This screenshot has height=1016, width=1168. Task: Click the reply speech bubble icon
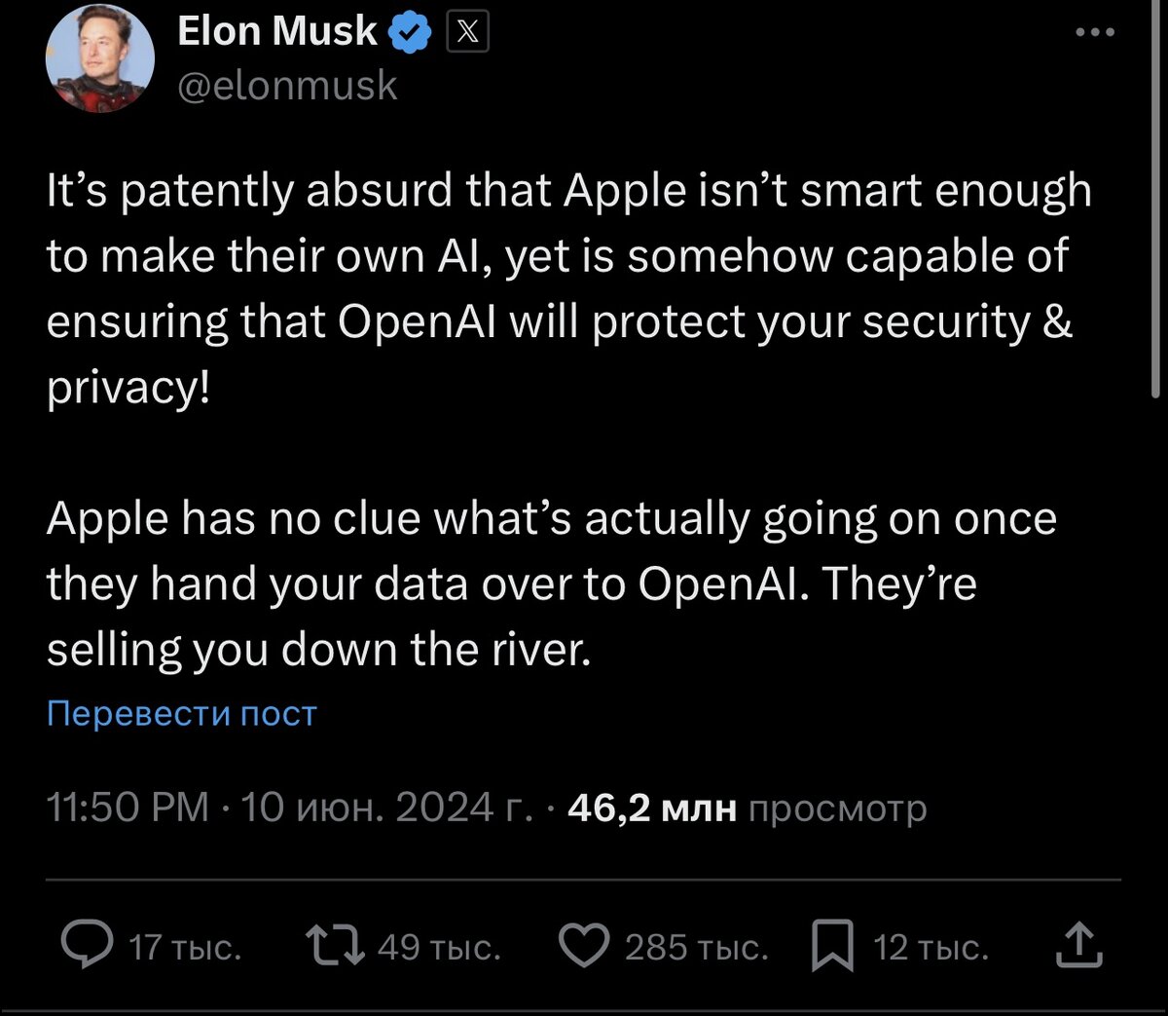87,946
